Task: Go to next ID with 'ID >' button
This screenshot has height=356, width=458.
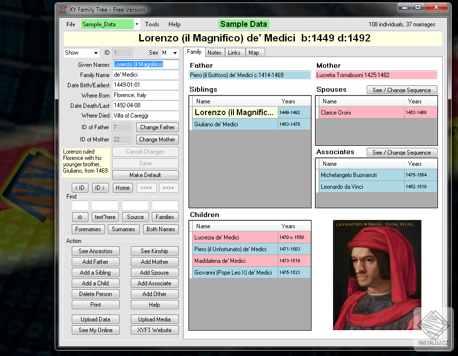Action: pyautogui.click(x=100, y=188)
